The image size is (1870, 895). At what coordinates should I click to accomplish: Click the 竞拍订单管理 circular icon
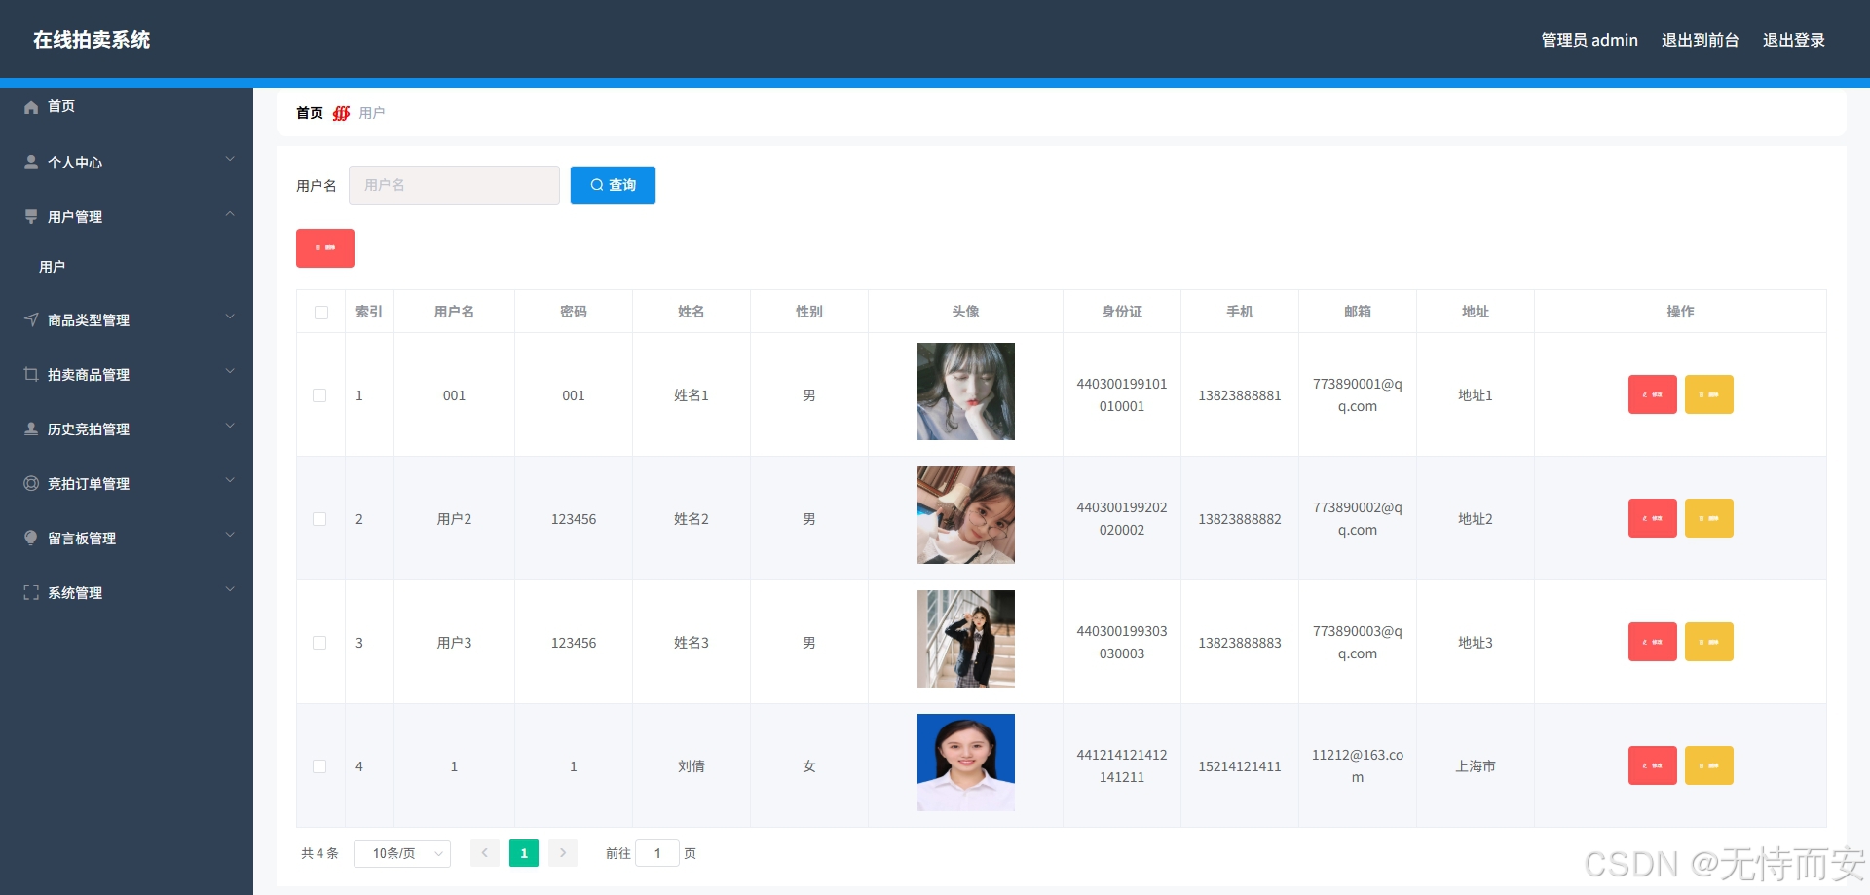point(31,483)
